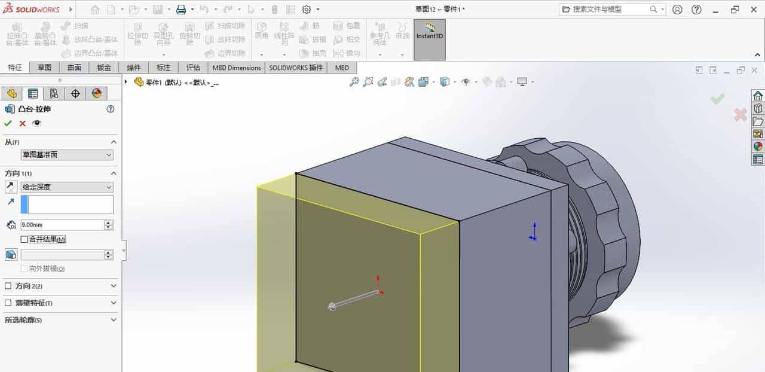Toggle the detailed preview eye in 凸台-拉伸 panel
Screen dimensions: 765x372
point(37,123)
